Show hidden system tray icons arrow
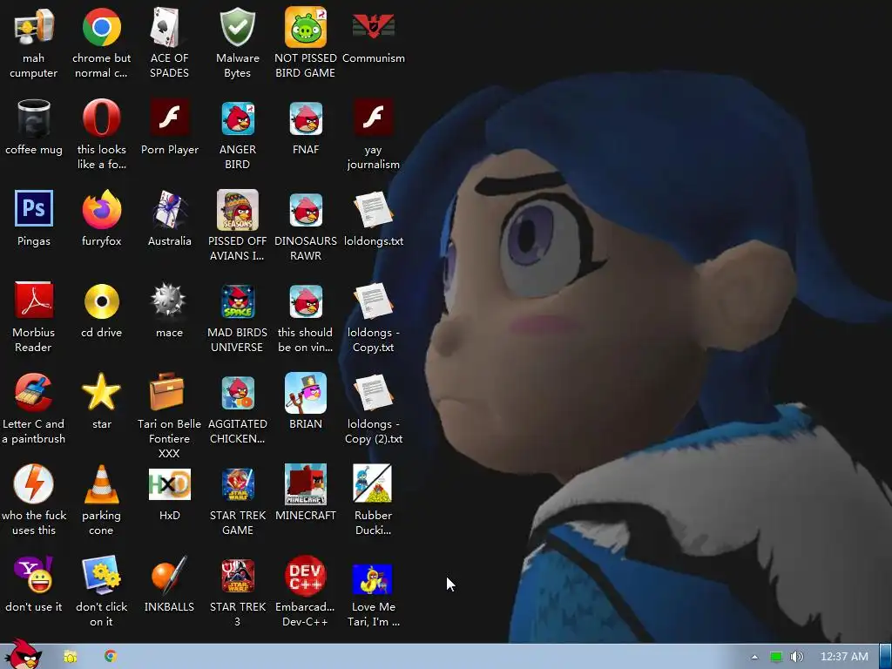The width and height of the screenshot is (892, 669). [x=754, y=657]
